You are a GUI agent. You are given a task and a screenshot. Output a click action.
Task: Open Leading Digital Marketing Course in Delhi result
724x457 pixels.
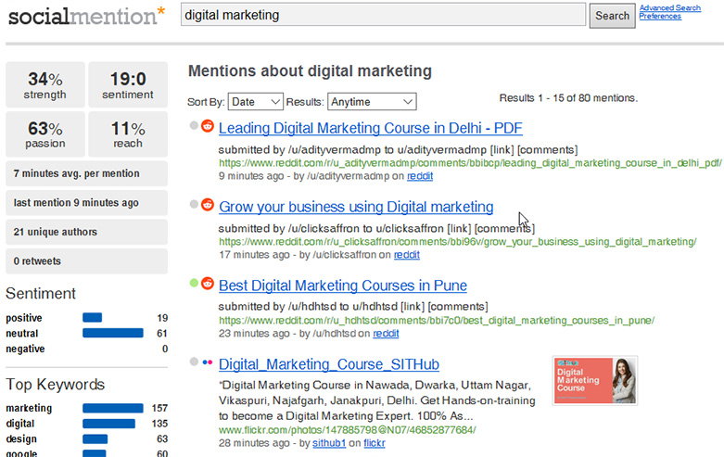pyautogui.click(x=370, y=128)
